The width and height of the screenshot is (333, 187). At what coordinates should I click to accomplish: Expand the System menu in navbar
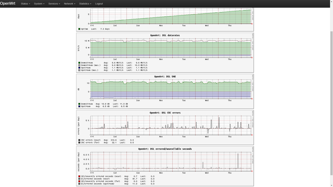pos(39,4)
